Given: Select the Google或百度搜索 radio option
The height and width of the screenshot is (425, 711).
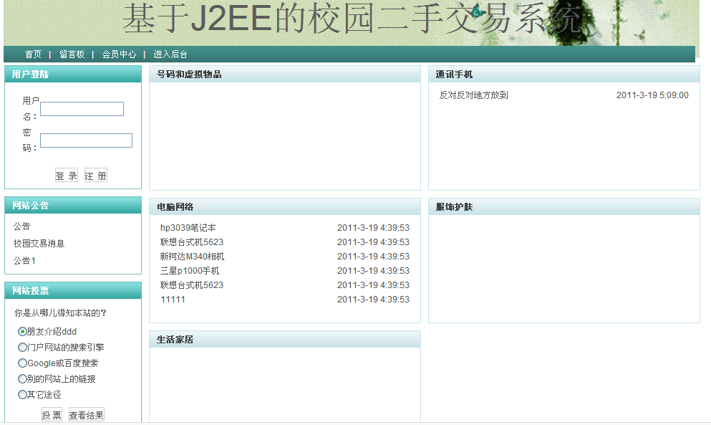Looking at the screenshot, I should [21, 363].
